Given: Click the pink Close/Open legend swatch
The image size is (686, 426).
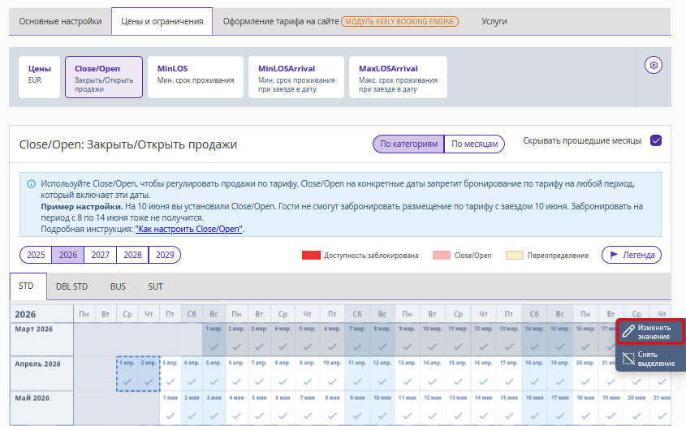Looking at the screenshot, I should click(442, 256).
